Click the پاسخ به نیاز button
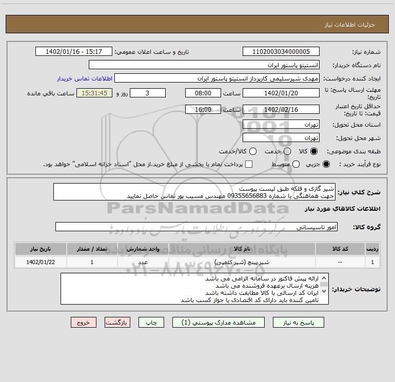Image resolution: width=395 pixels, height=382 pixels. [x=299, y=323]
